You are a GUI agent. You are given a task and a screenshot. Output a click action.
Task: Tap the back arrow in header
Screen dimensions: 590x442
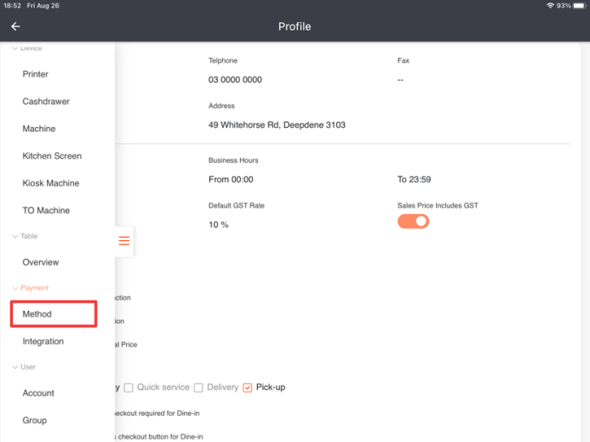[x=15, y=26]
